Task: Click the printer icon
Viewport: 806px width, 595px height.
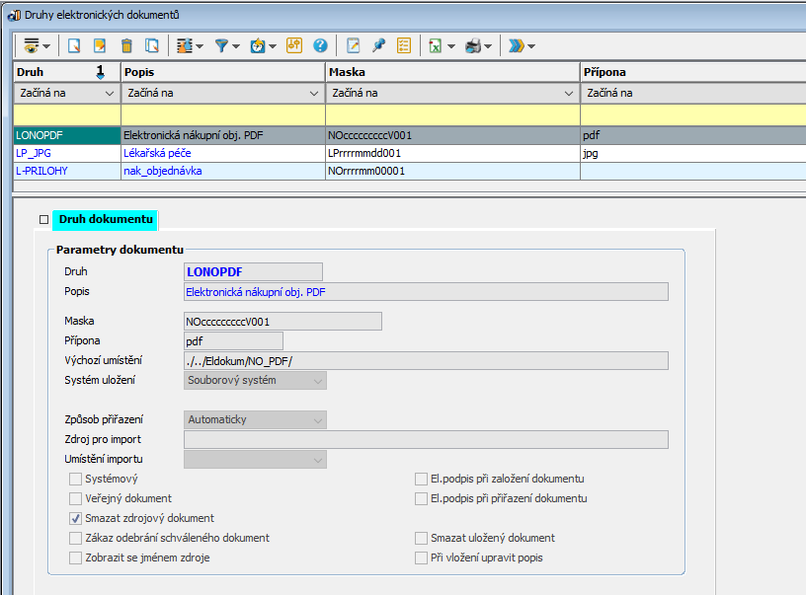Action: click(x=473, y=45)
